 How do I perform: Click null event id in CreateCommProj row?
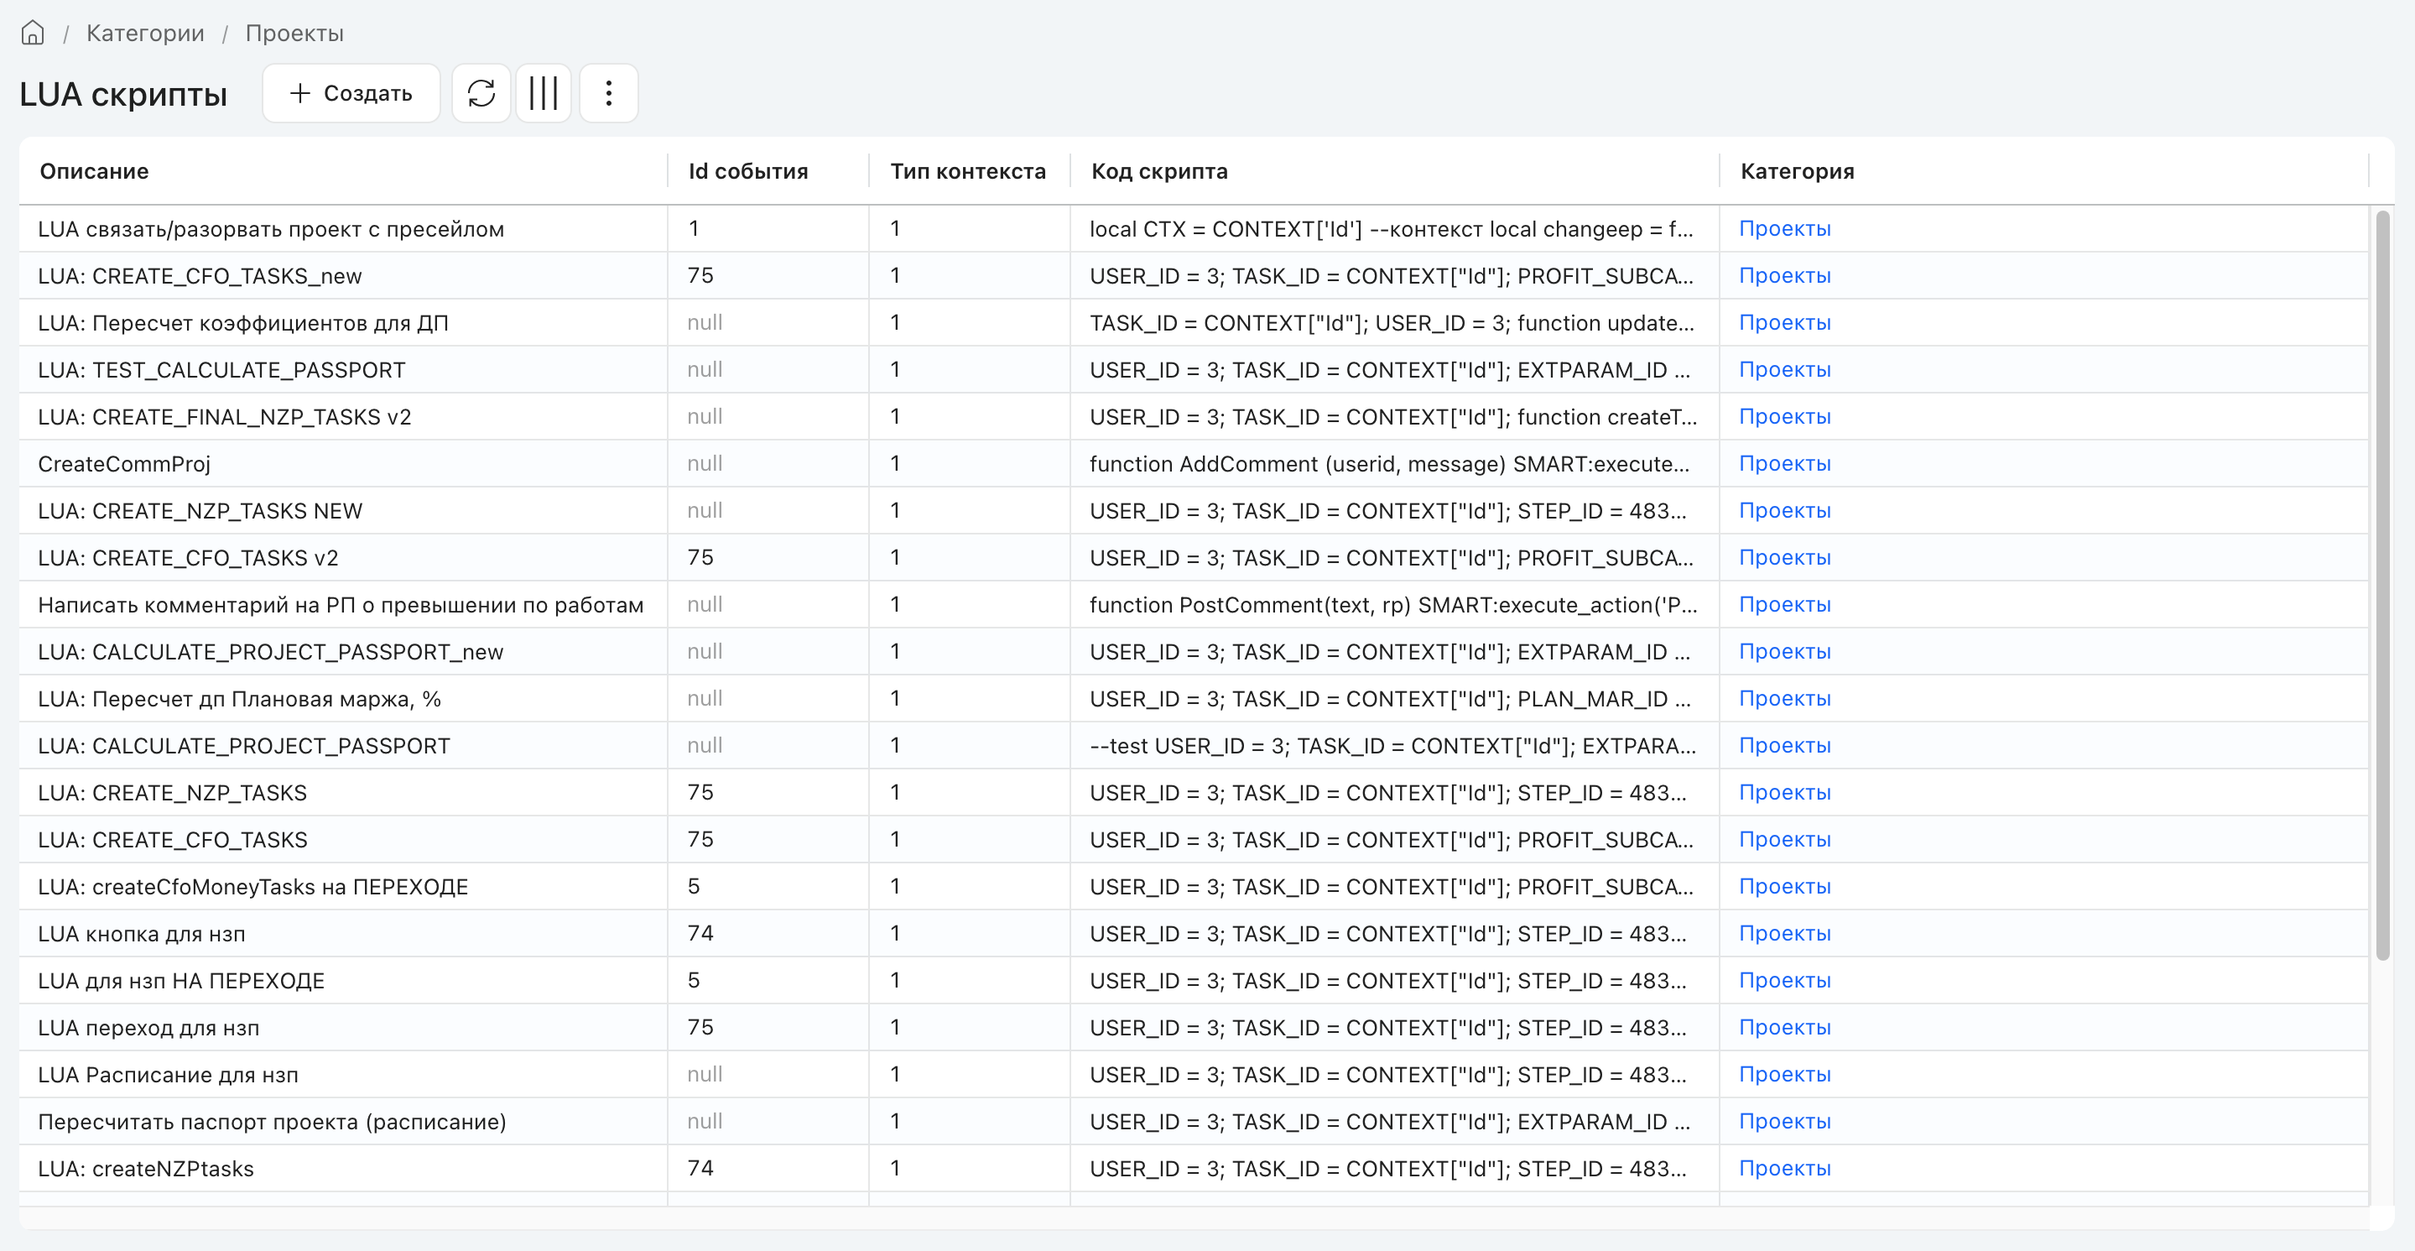[x=704, y=462]
